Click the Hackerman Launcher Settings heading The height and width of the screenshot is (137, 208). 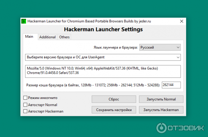[x=103, y=29]
